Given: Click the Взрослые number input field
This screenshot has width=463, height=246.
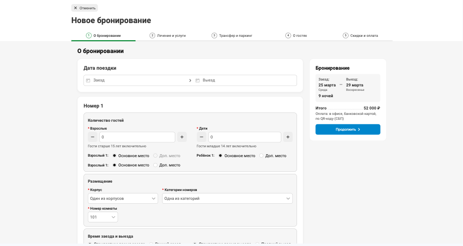Looking at the screenshot, I should click(137, 137).
